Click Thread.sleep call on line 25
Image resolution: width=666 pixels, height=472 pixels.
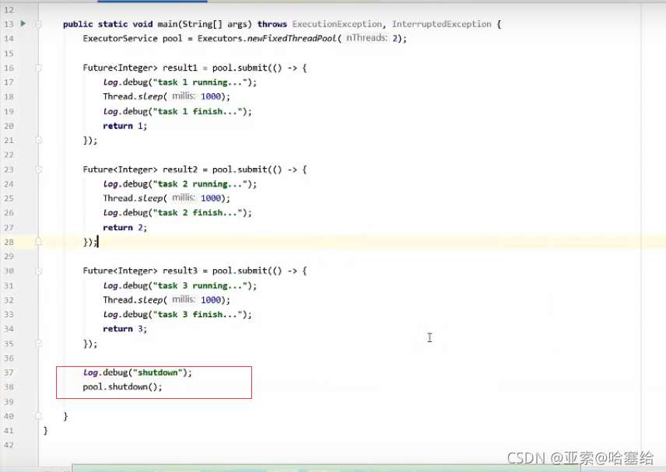[x=132, y=198]
